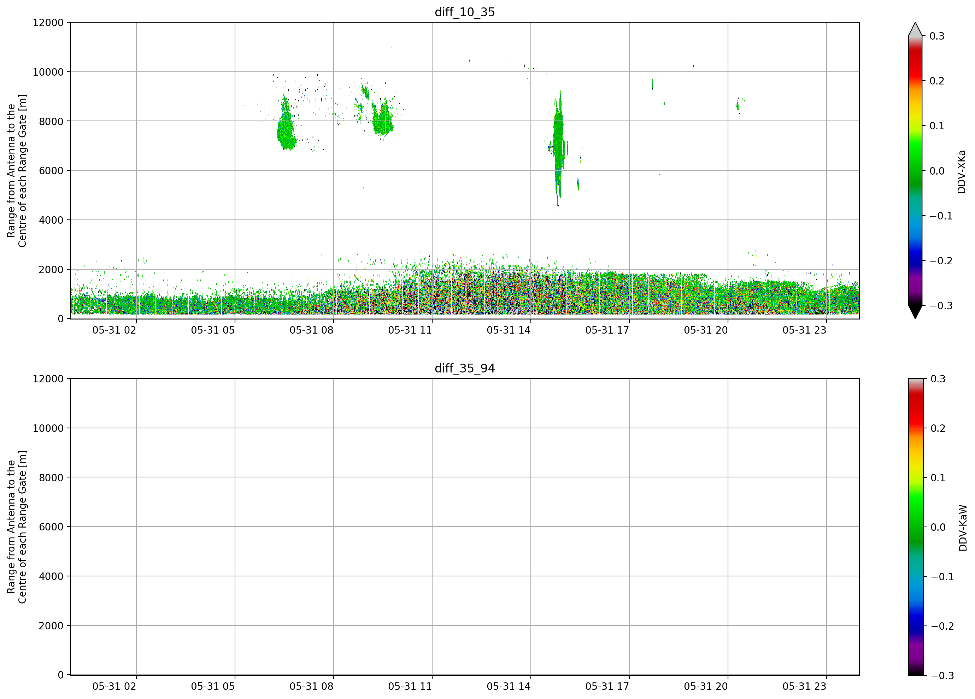Click the 05-31 14 tick label in the top plot
The image size is (975, 699).
click(x=509, y=330)
